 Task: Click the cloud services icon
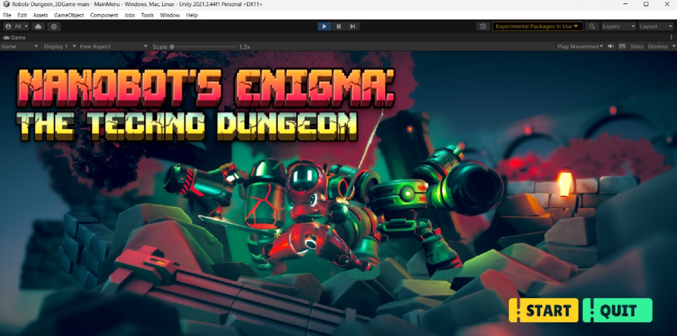pyautogui.click(x=38, y=26)
